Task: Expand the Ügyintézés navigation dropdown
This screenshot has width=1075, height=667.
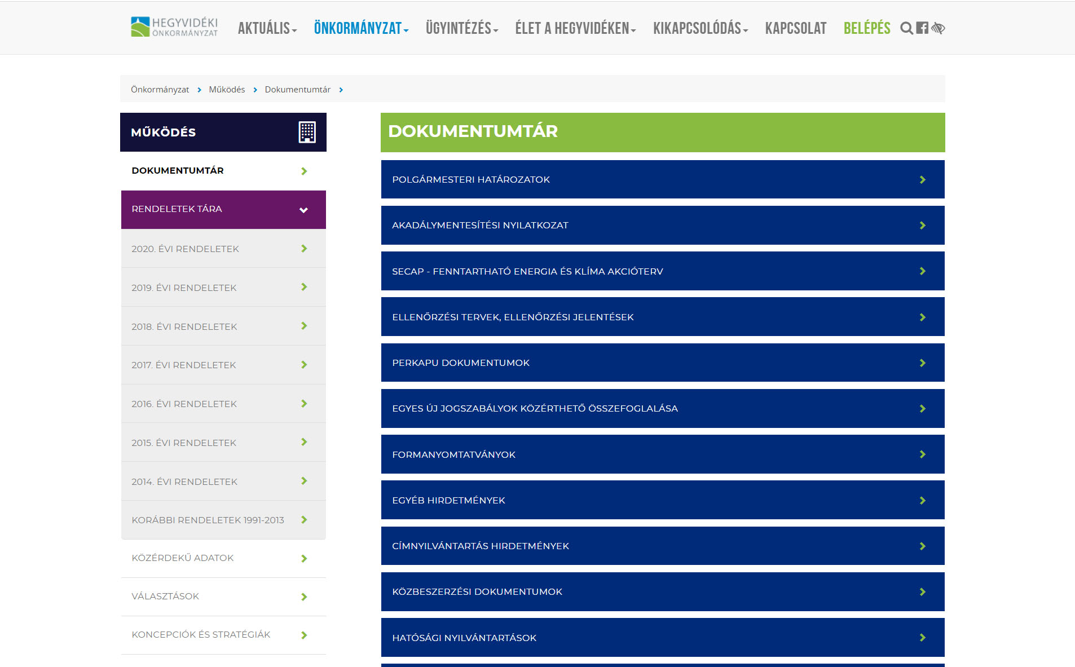Action: pos(461,28)
